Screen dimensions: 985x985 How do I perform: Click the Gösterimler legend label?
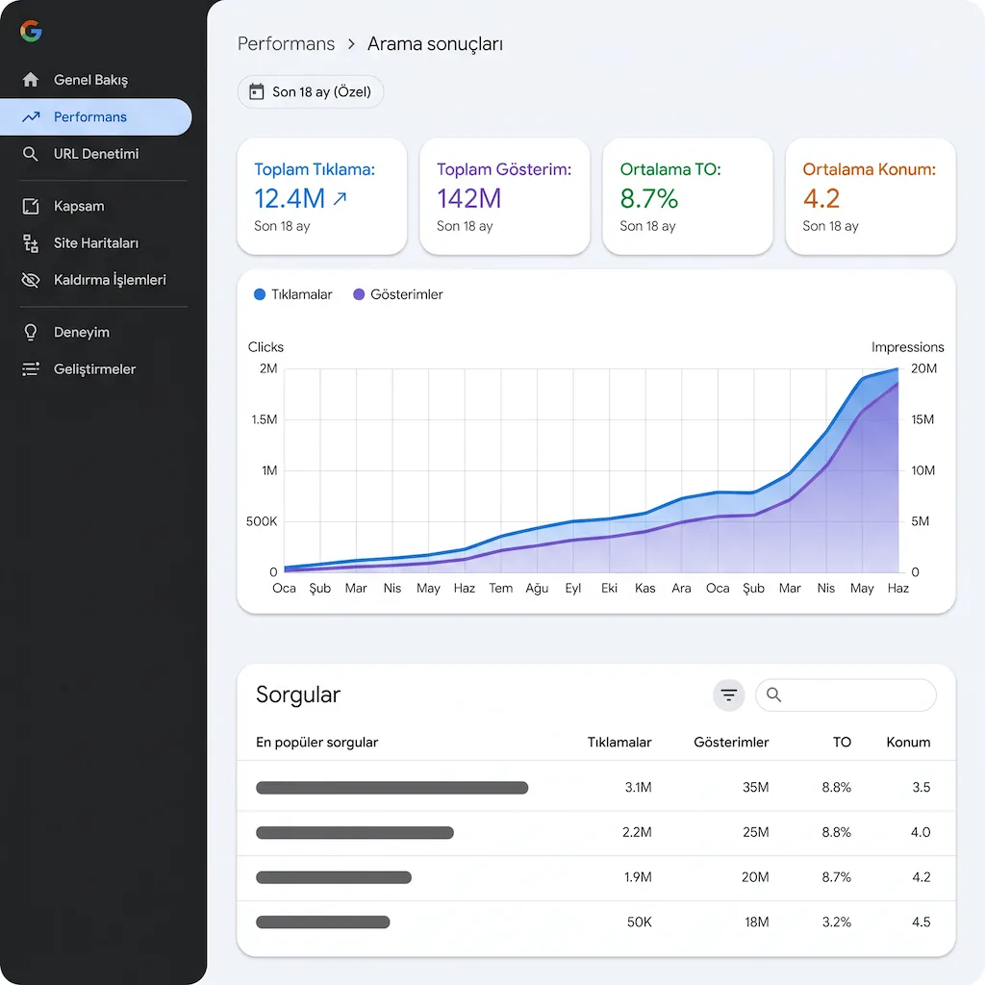(407, 294)
